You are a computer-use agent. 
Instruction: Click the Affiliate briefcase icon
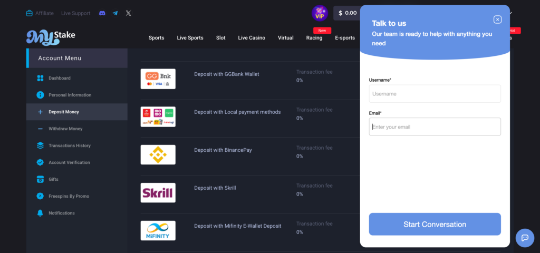coord(30,13)
